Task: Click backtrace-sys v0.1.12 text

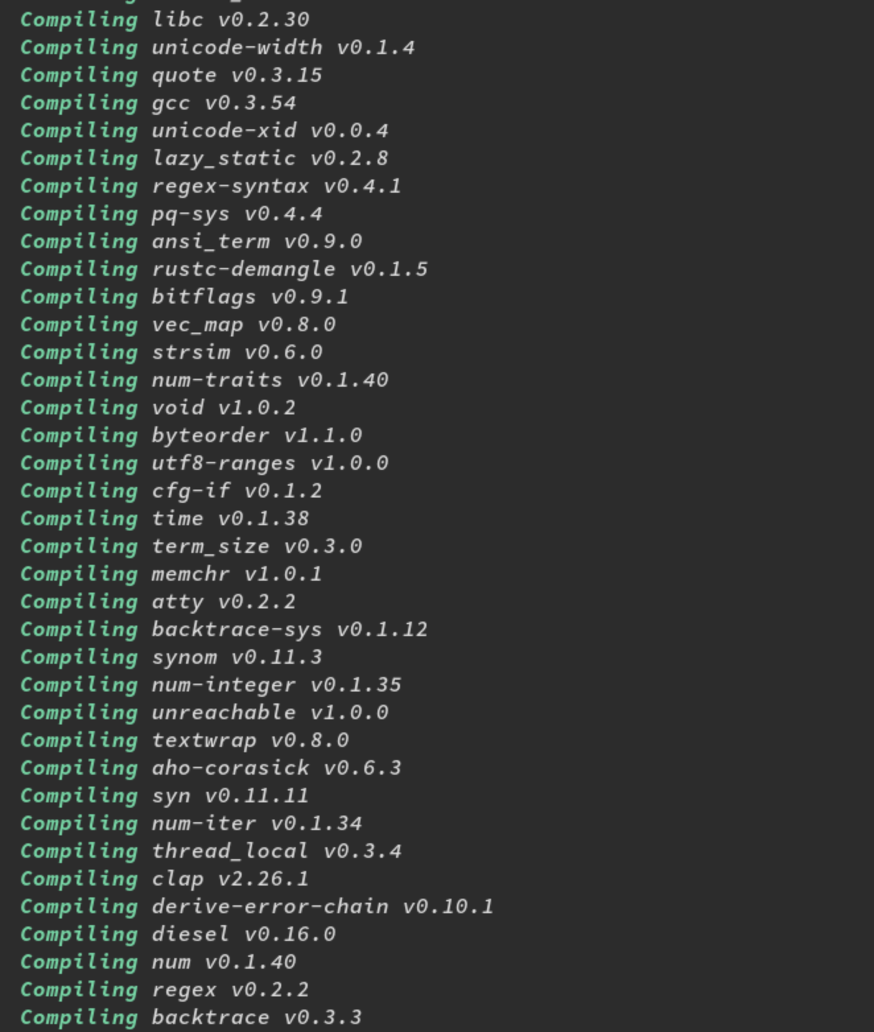Action: tap(290, 629)
